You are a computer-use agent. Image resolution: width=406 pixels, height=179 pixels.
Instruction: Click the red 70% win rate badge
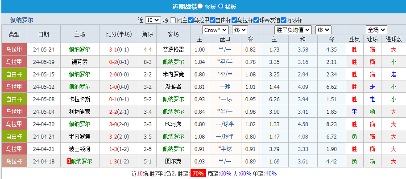198,173
